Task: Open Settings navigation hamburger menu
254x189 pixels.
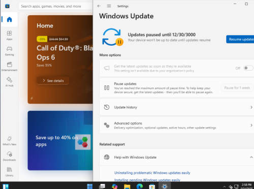Action: coord(109,6)
